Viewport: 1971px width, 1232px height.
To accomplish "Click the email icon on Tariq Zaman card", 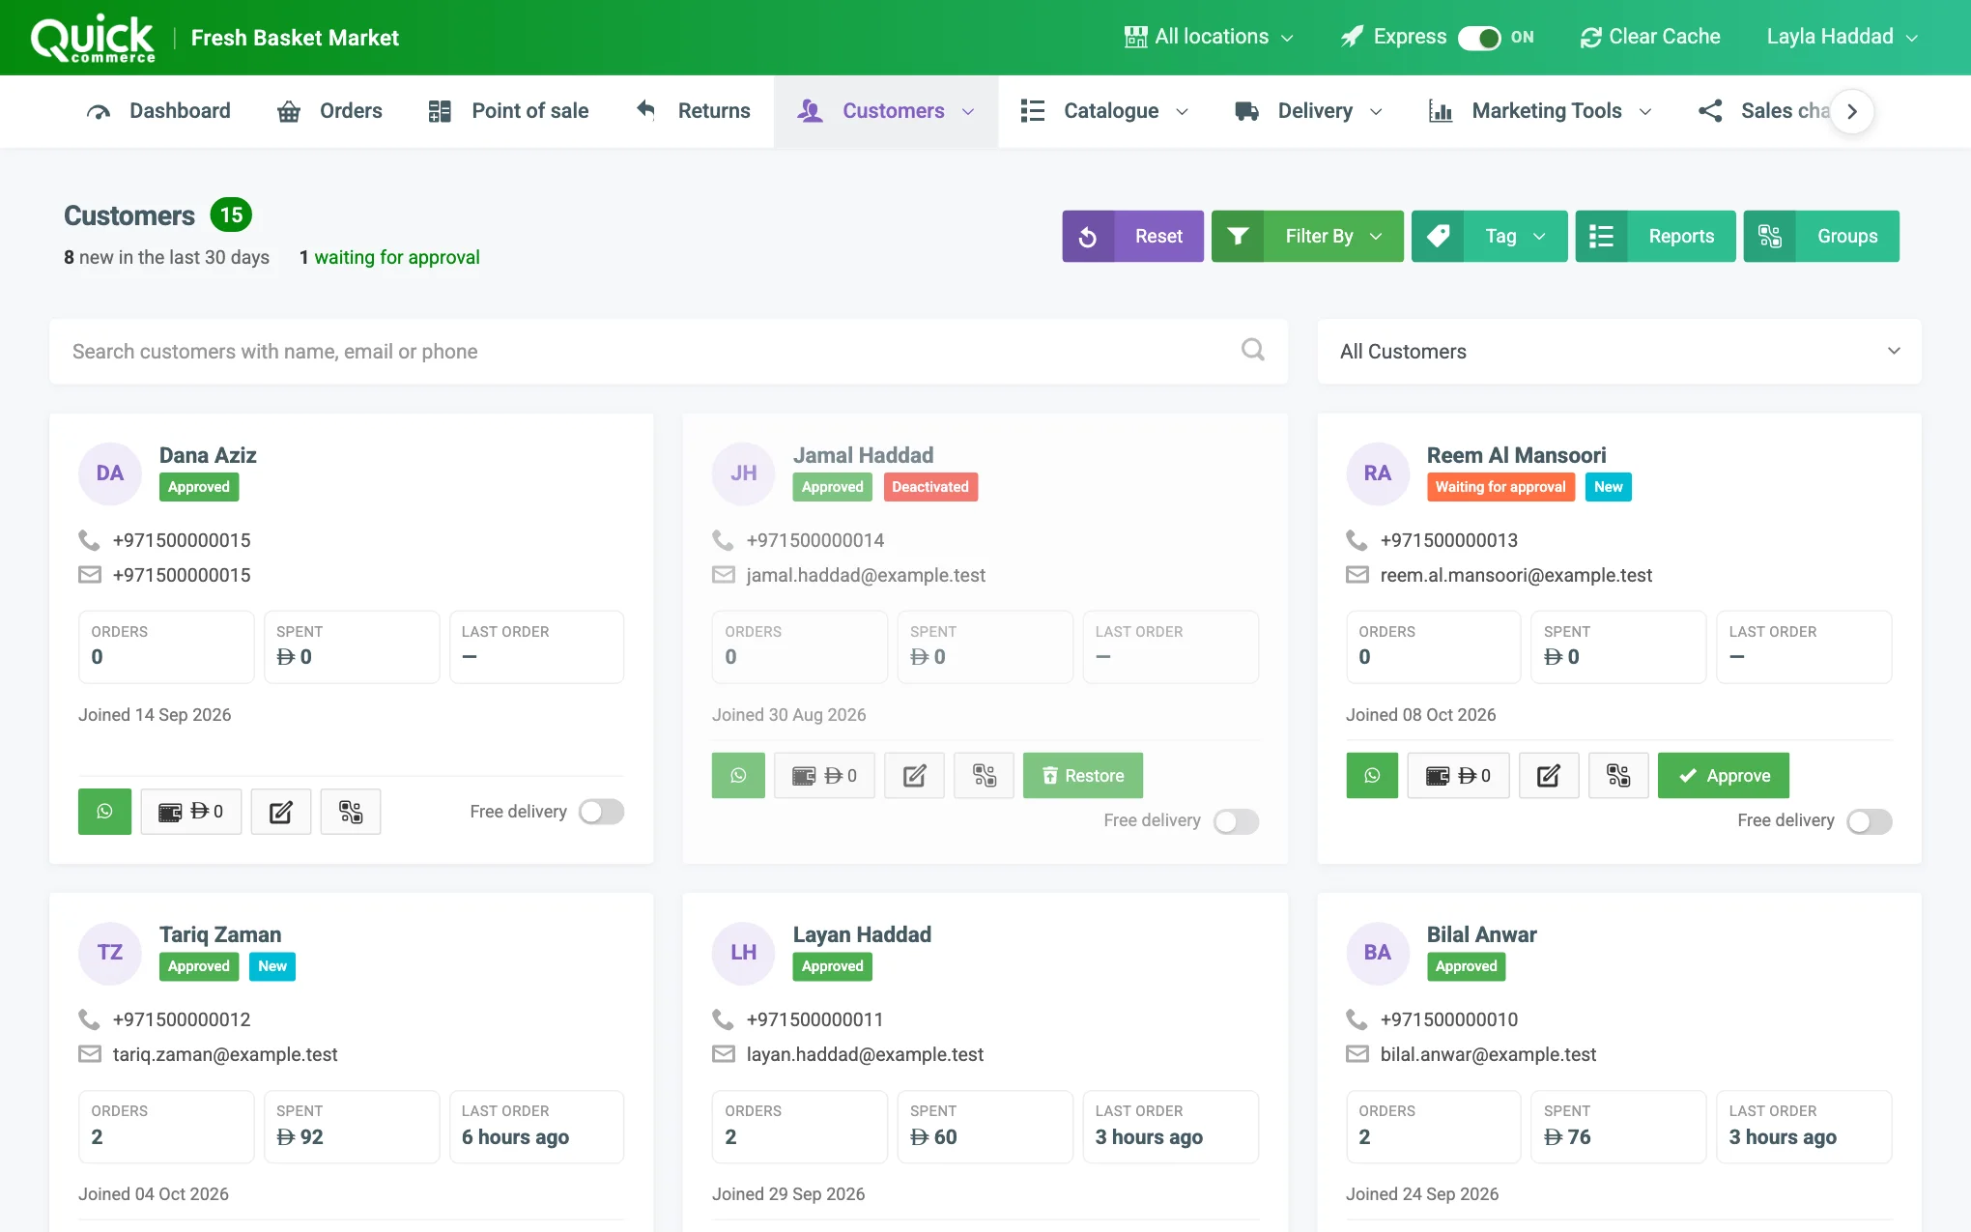I will pyautogui.click(x=90, y=1054).
